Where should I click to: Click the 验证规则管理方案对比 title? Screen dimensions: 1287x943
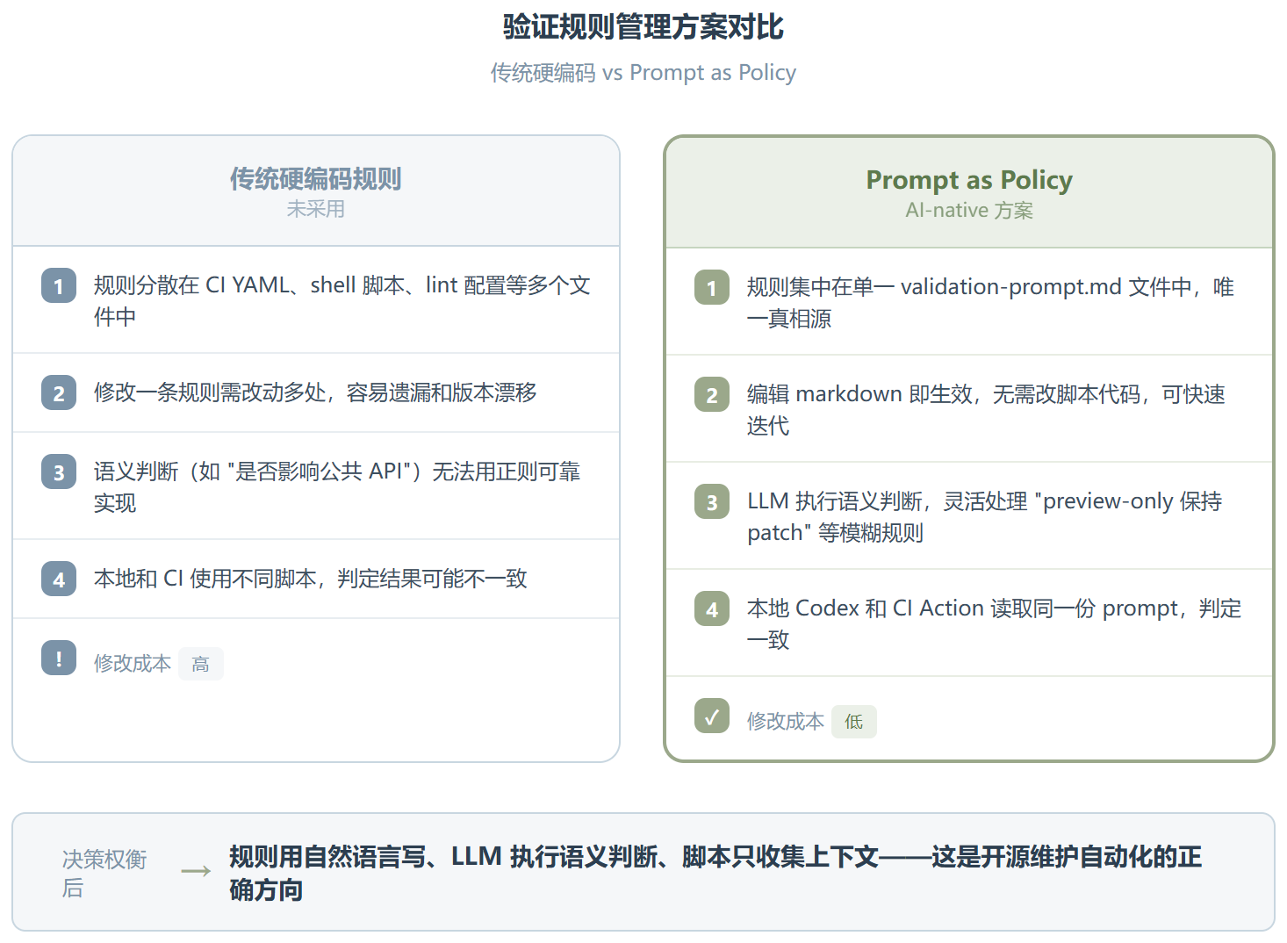[643, 26]
